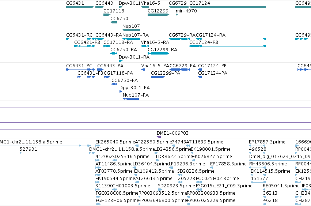311x206 pixels.
Task: Select EST label GH01003.5prime
Action: [131, 186]
